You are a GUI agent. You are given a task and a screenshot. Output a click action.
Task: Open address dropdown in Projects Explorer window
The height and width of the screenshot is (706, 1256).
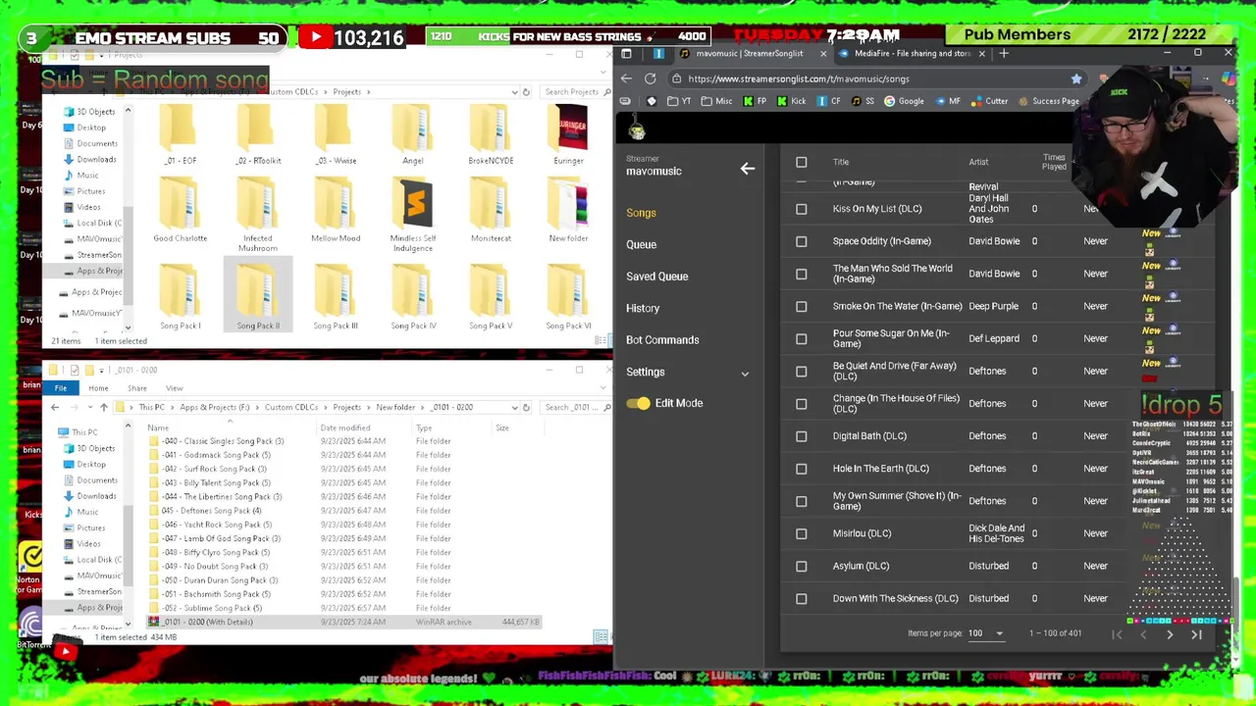tap(514, 92)
